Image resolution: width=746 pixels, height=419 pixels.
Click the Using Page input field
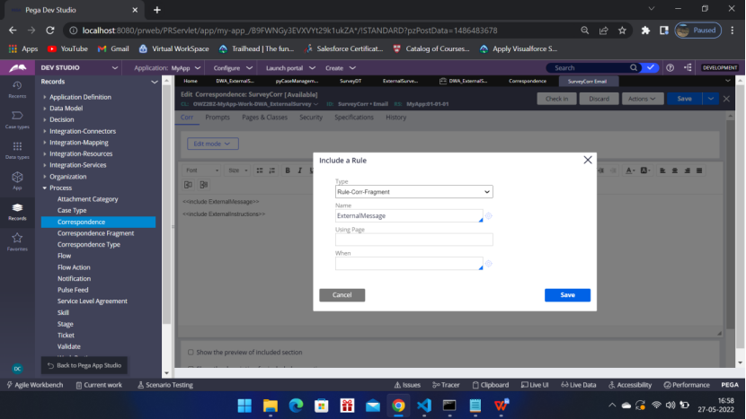coord(414,240)
